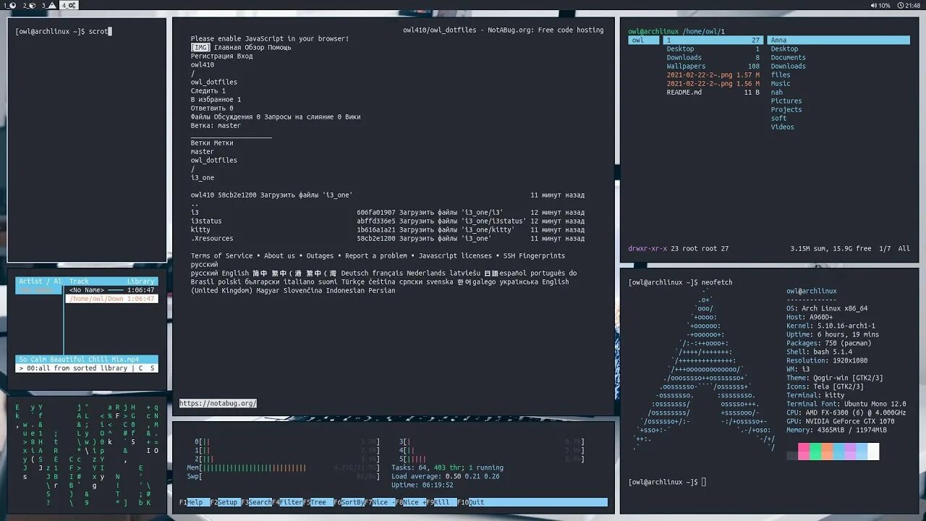The height and width of the screenshot is (521, 926).
Task: Select <No Name> album row in cmus
Action: (x=111, y=290)
